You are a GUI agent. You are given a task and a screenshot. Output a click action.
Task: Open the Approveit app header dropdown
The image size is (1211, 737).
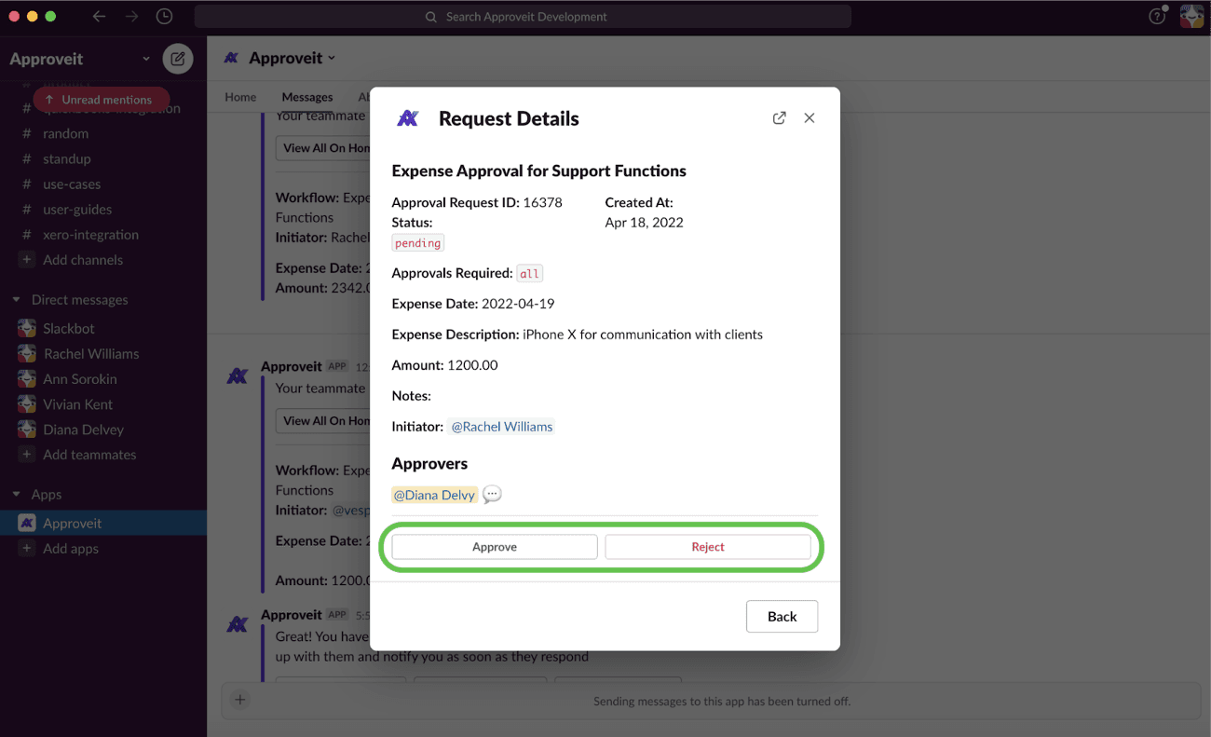point(292,58)
